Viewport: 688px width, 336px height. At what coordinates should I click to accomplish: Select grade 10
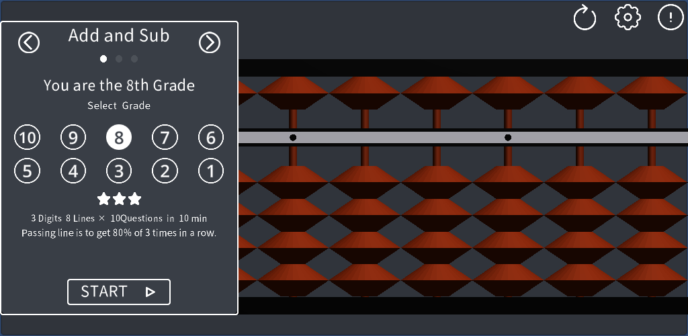[x=27, y=138]
